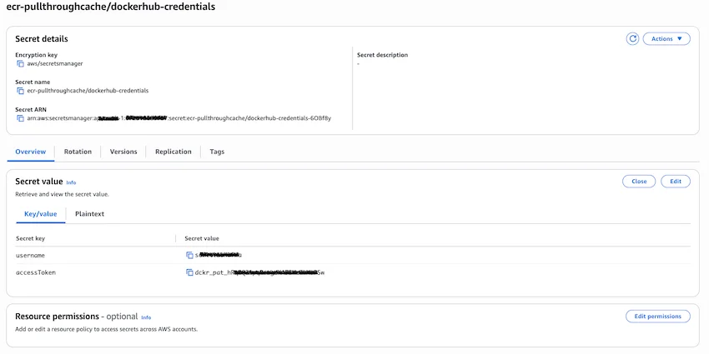This screenshot has width=709, height=354.
Task: Copy the encryption key aws/secretsmanager
Action: pyautogui.click(x=21, y=63)
